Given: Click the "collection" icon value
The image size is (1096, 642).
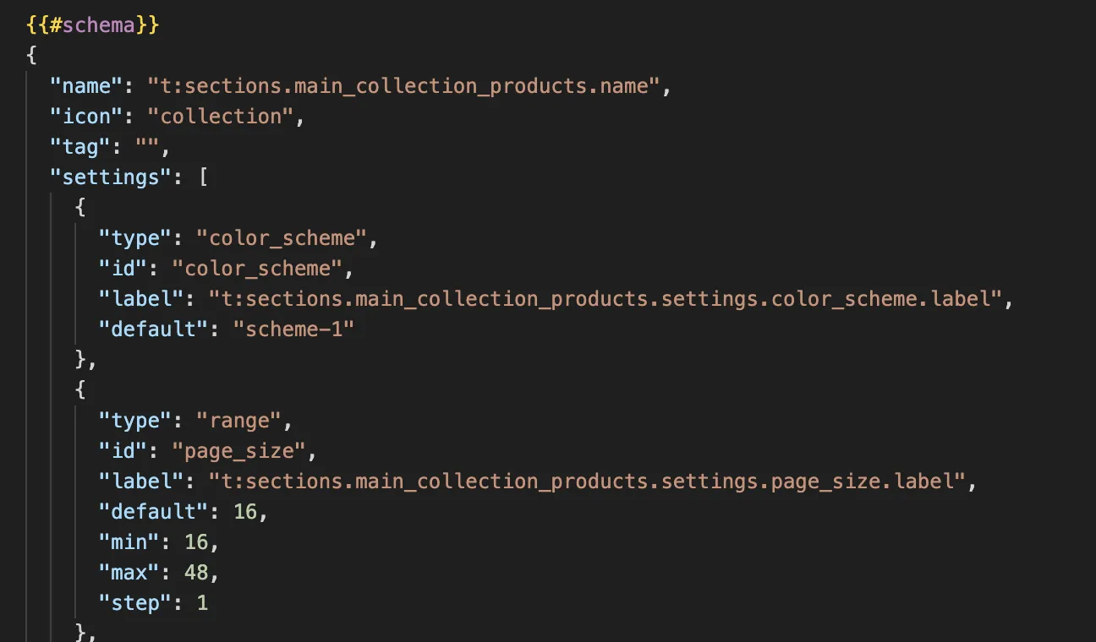Looking at the screenshot, I should pyautogui.click(x=221, y=117).
